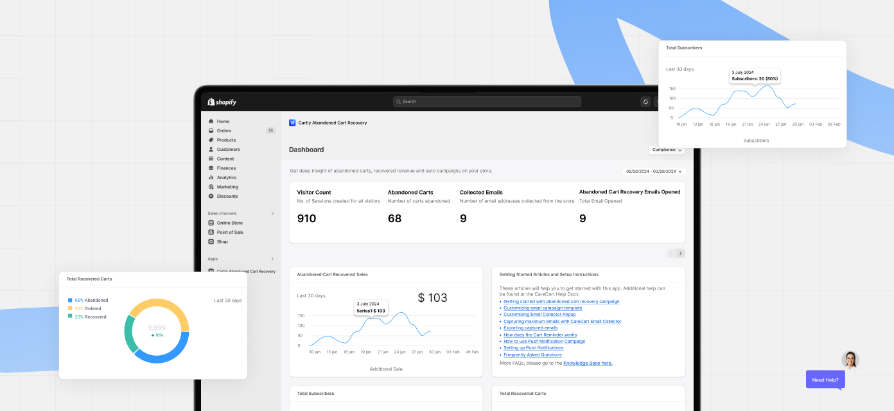Viewport: 894px width, 411px height.
Task: Click the Cartly app icon in page header
Action: pyautogui.click(x=292, y=123)
